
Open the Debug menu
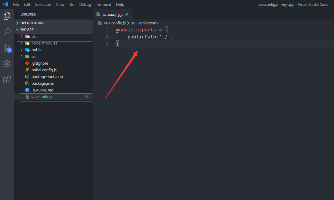[x=85, y=5]
